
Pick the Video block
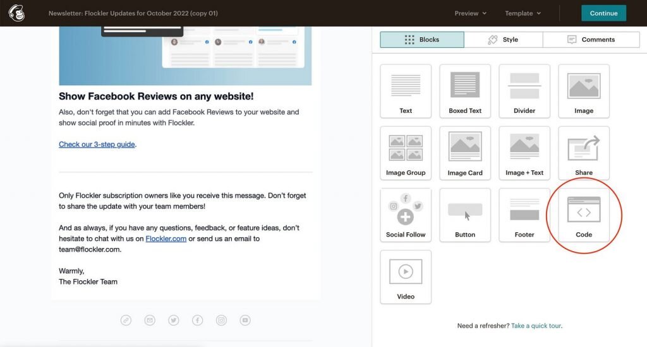[406, 277]
